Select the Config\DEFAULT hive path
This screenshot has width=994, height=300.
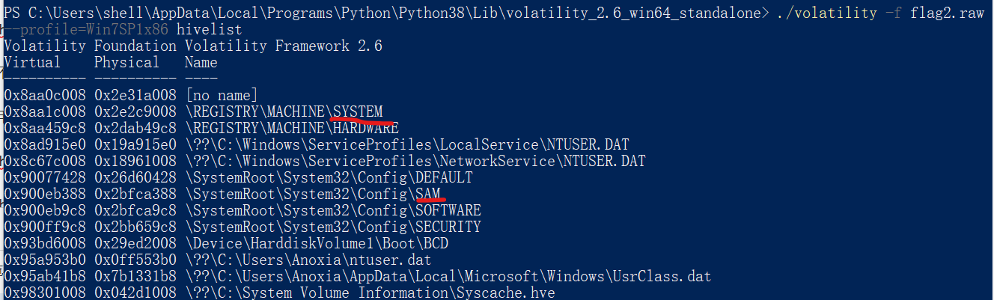(329, 177)
